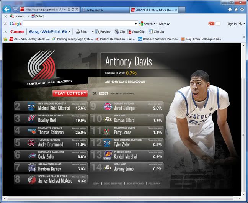Select pick 10 Damian Lillard row
248x203 pixels.
[127, 119]
